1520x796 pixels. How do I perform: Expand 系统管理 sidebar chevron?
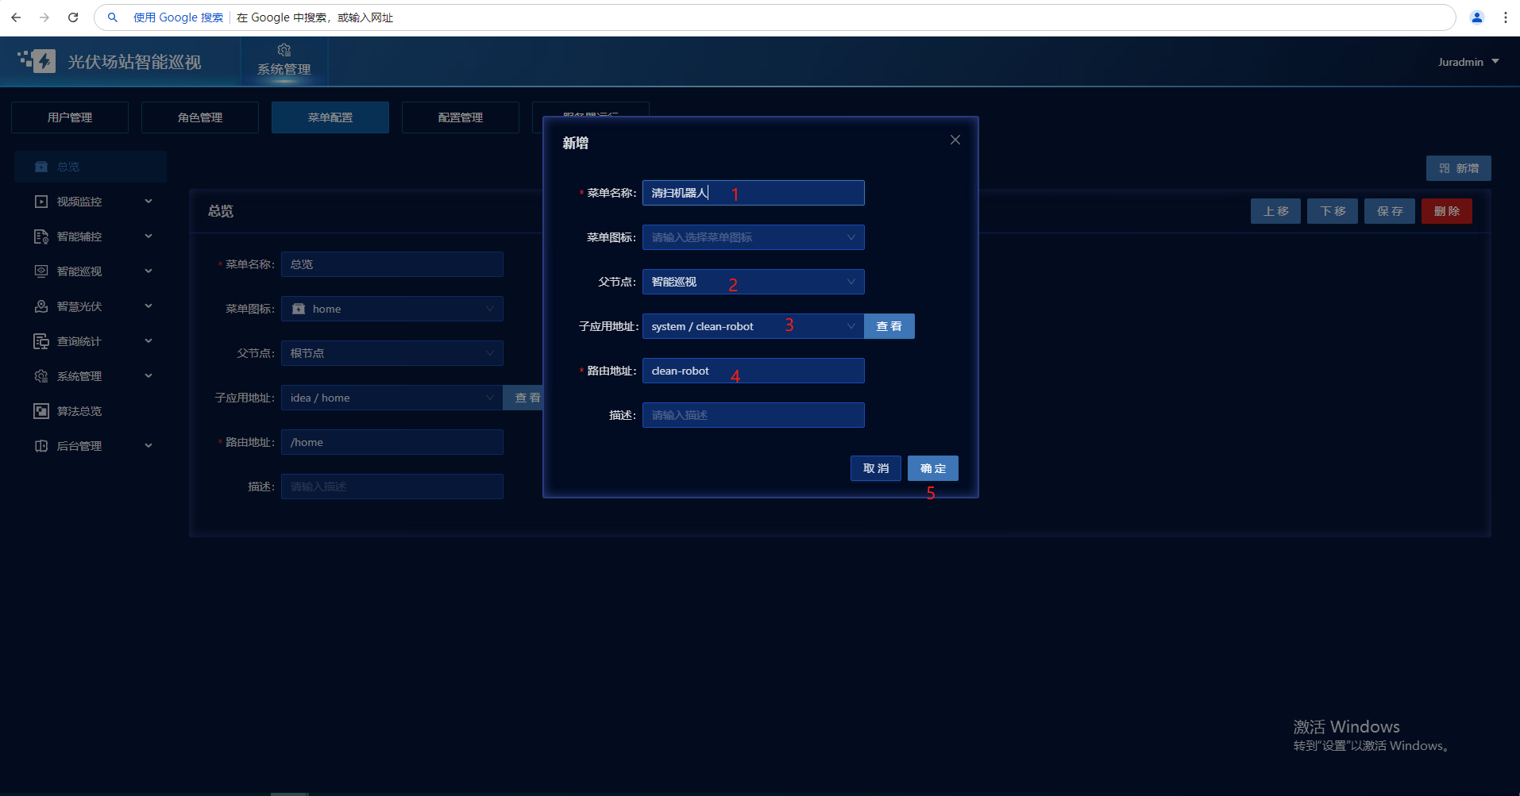pos(149,376)
